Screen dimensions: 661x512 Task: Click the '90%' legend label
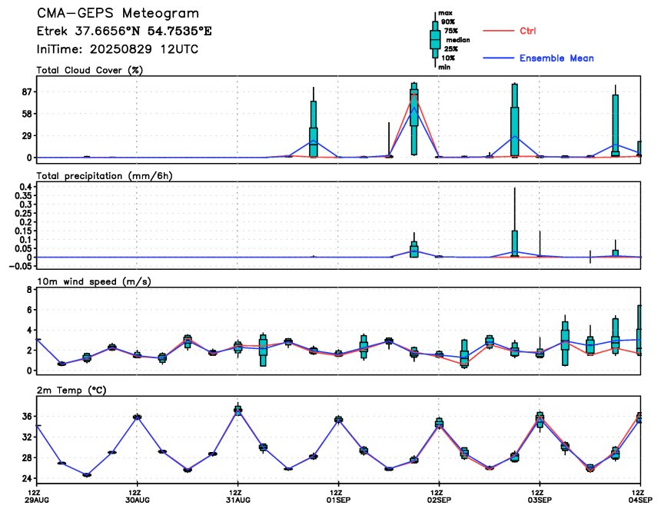[447, 22]
